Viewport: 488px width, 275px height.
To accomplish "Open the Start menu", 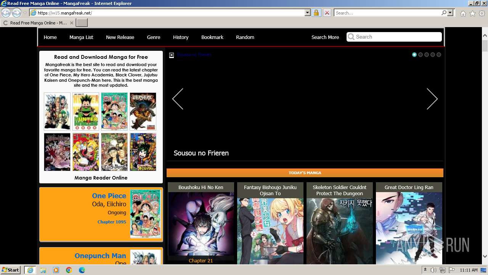I will (x=10, y=270).
